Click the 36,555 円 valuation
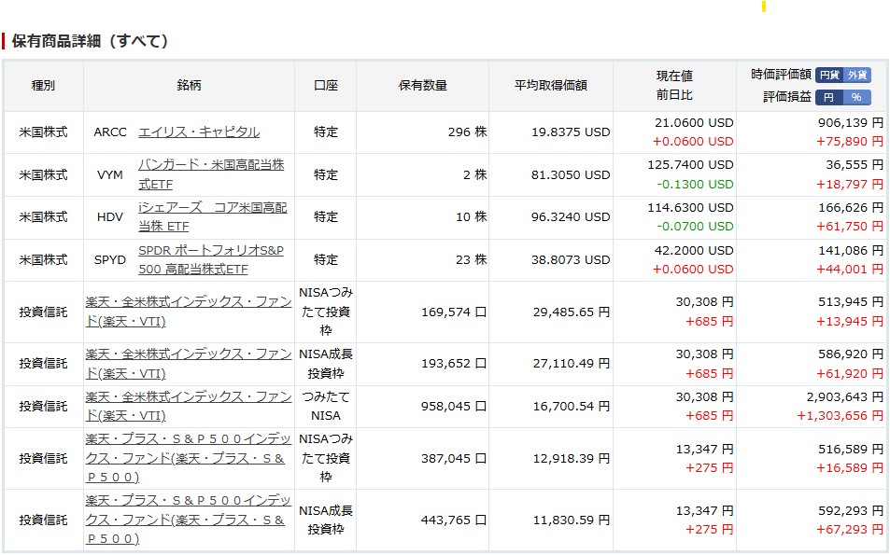Image resolution: width=890 pixels, height=555 pixels. (855, 165)
